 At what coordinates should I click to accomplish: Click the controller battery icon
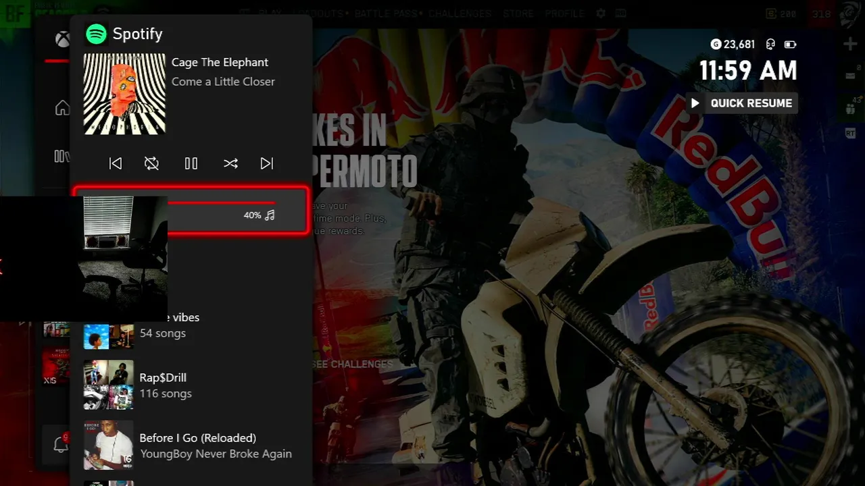pyautogui.click(x=790, y=45)
